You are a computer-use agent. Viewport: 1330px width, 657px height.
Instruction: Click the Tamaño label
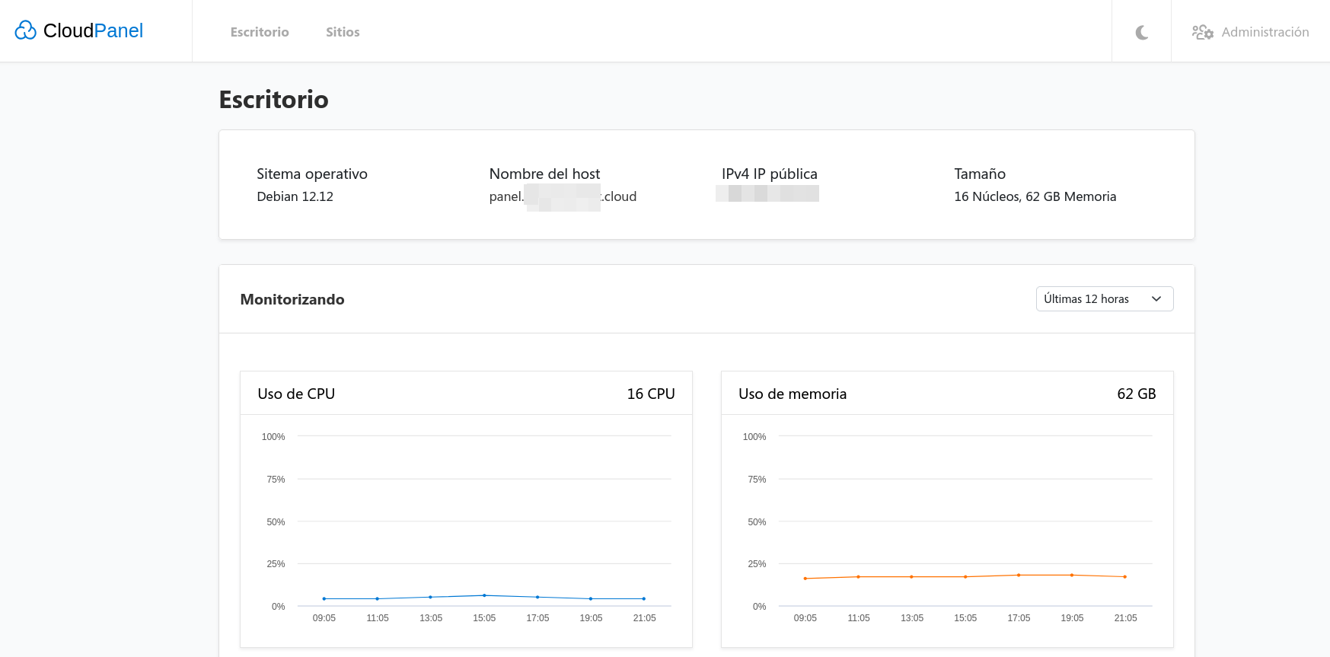(x=980, y=174)
